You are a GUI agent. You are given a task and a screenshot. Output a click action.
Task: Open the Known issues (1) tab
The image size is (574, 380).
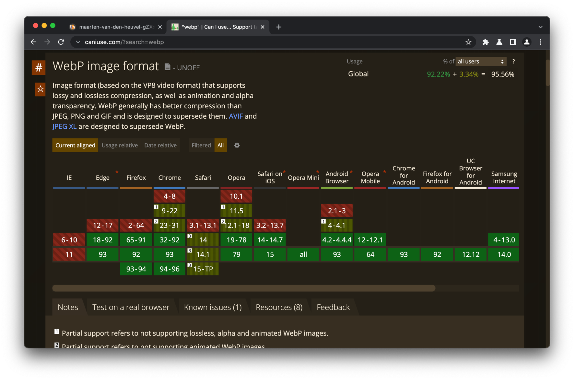point(212,307)
